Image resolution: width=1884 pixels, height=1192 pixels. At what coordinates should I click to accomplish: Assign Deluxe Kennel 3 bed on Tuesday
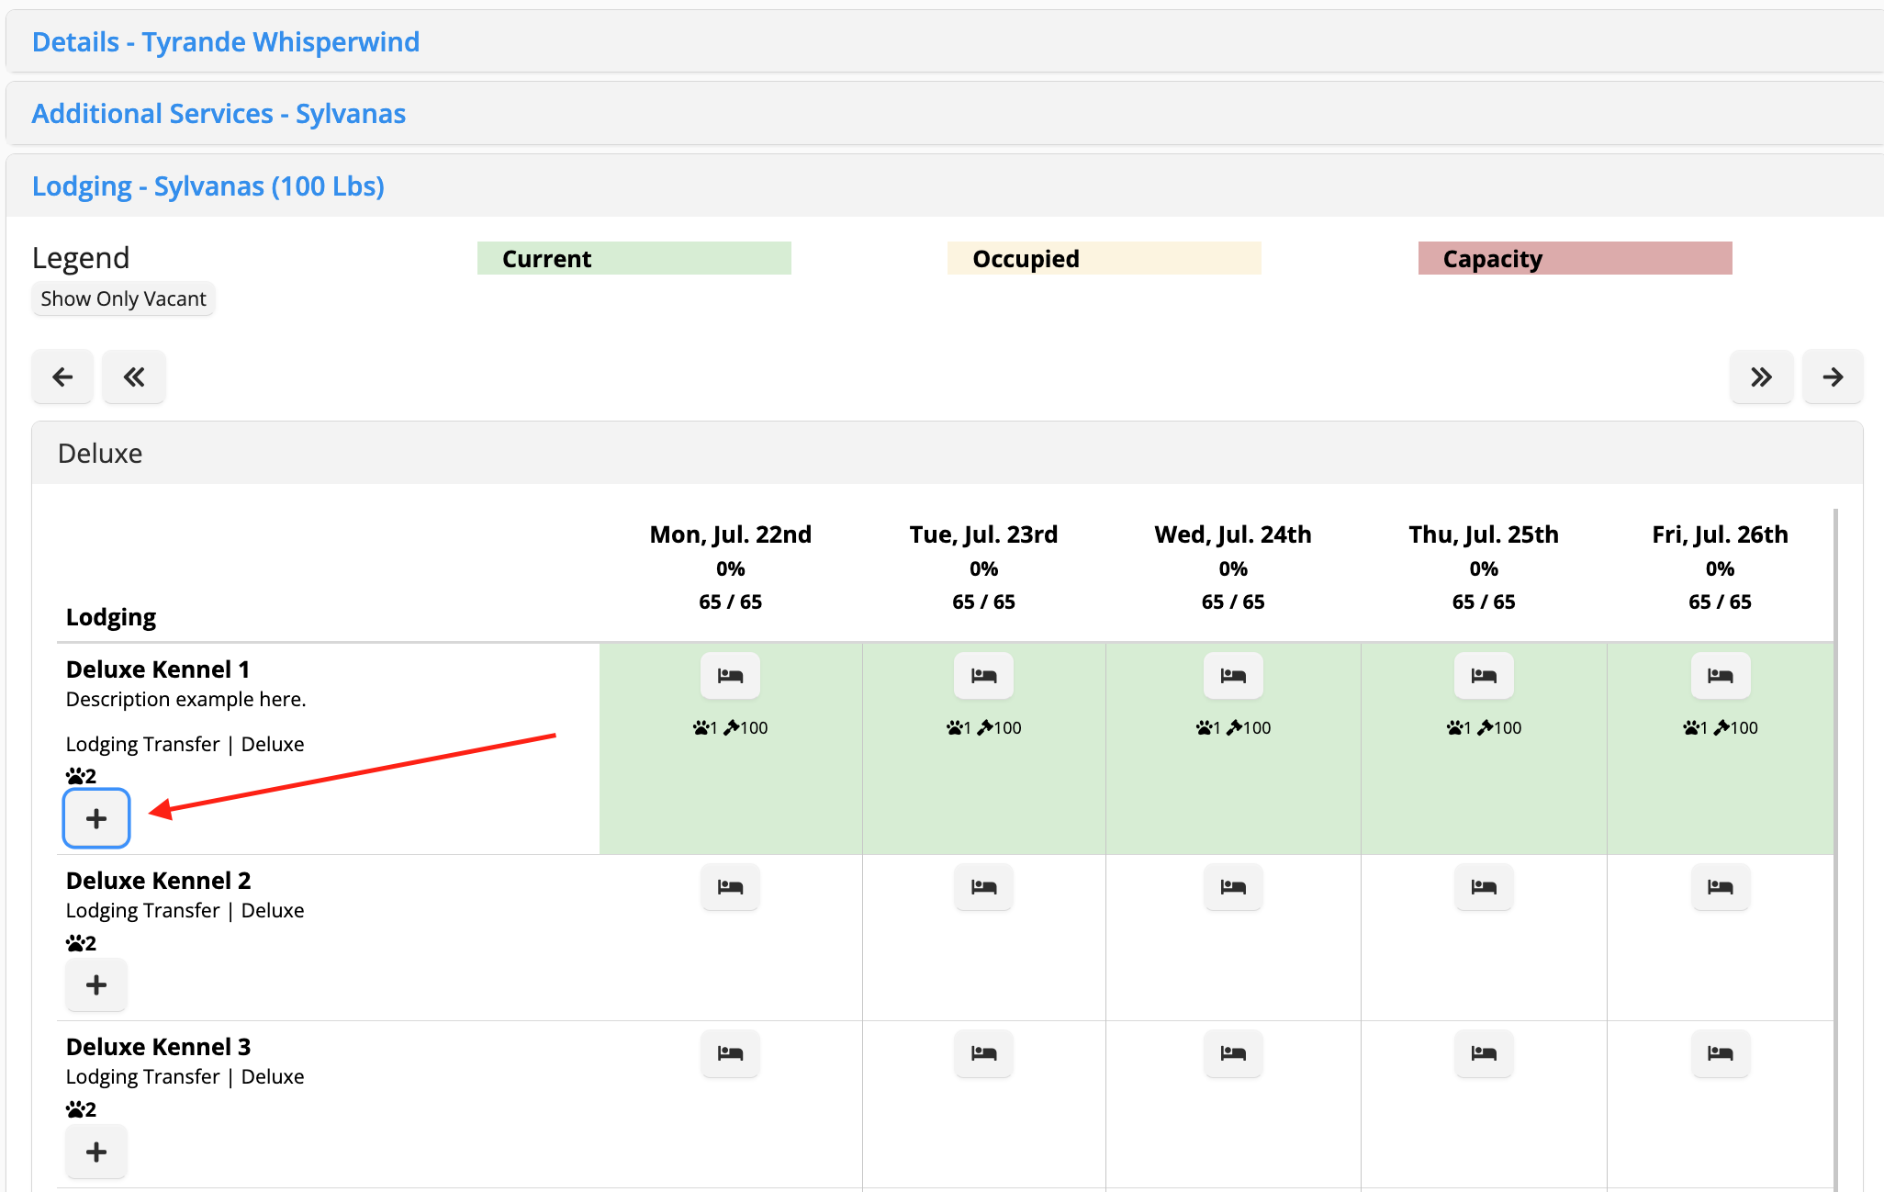tap(983, 1053)
